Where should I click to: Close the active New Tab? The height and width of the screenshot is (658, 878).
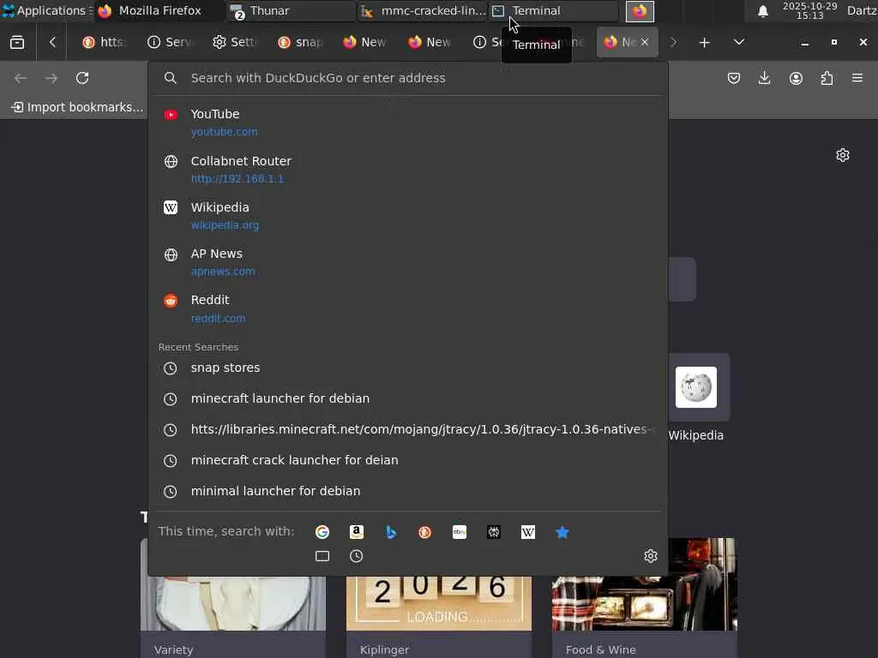click(x=645, y=42)
